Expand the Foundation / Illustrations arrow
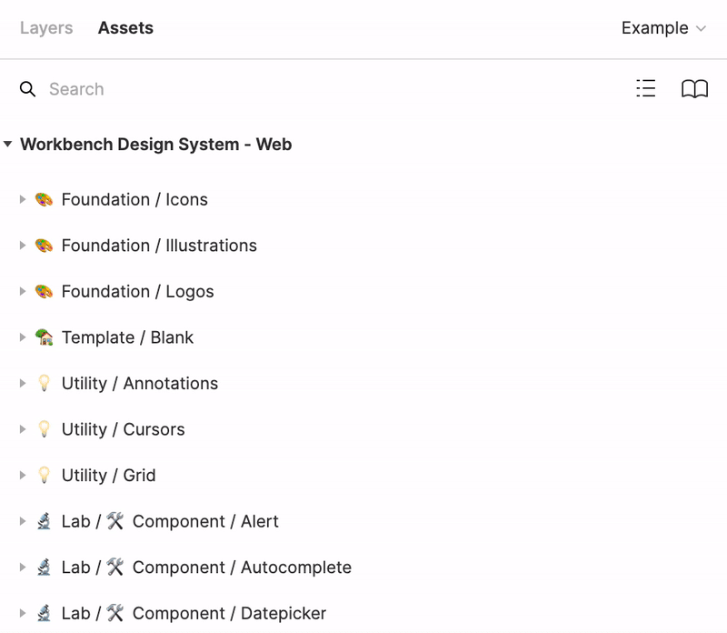The height and width of the screenshot is (633, 727). click(x=22, y=246)
